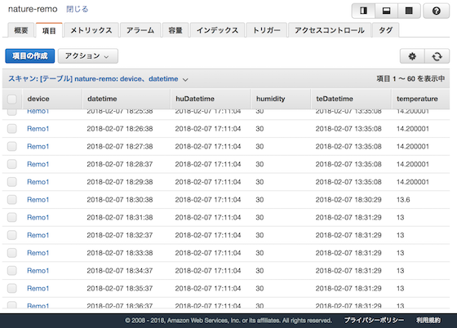Open the タグ tab
Viewport: 457px width, 328px height.
385,30
